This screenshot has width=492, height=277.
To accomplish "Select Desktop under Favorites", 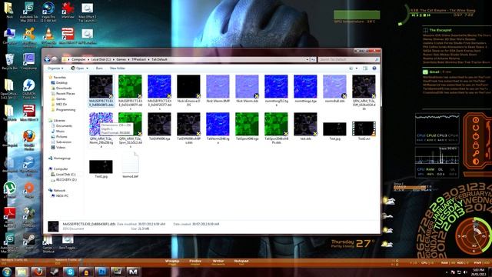I will click(61, 83).
